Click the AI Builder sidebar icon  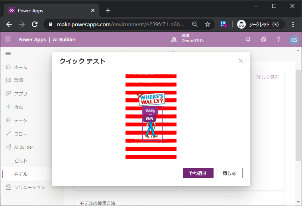click(x=8, y=147)
